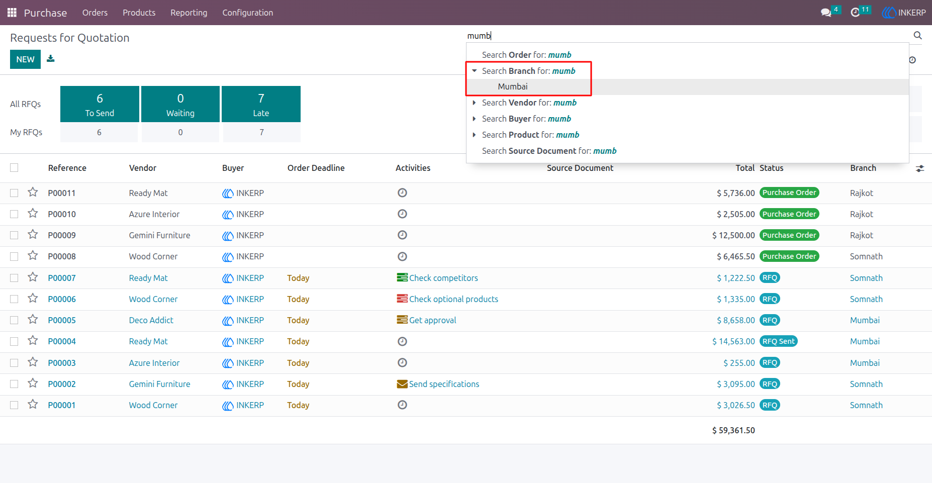The height and width of the screenshot is (483, 932).
Task: Open the Products menu
Action: (139, 13)
